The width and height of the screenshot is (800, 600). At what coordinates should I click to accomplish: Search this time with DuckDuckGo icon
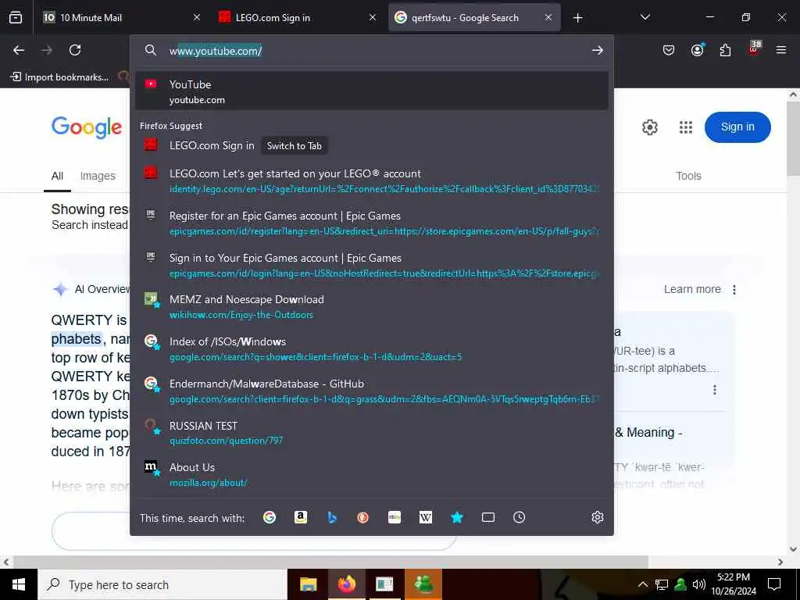pyautogui.click(x=362, y=517)
